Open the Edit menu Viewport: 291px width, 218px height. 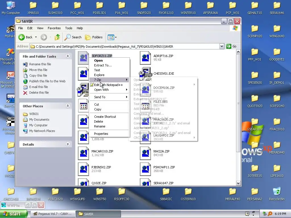pos(30,28)
